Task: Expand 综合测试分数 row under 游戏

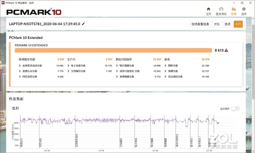Action: click(165, 77)
